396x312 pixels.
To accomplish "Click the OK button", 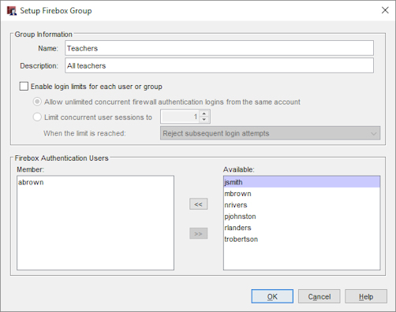I will click(272, 296).
